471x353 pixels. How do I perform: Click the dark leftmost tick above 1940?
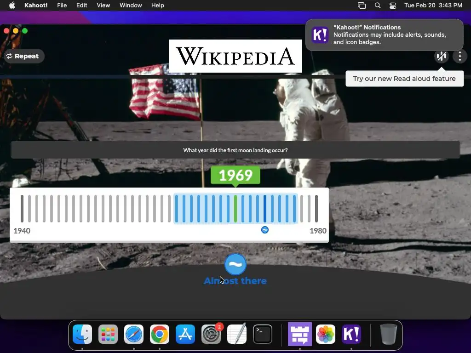tap(22, 209)
